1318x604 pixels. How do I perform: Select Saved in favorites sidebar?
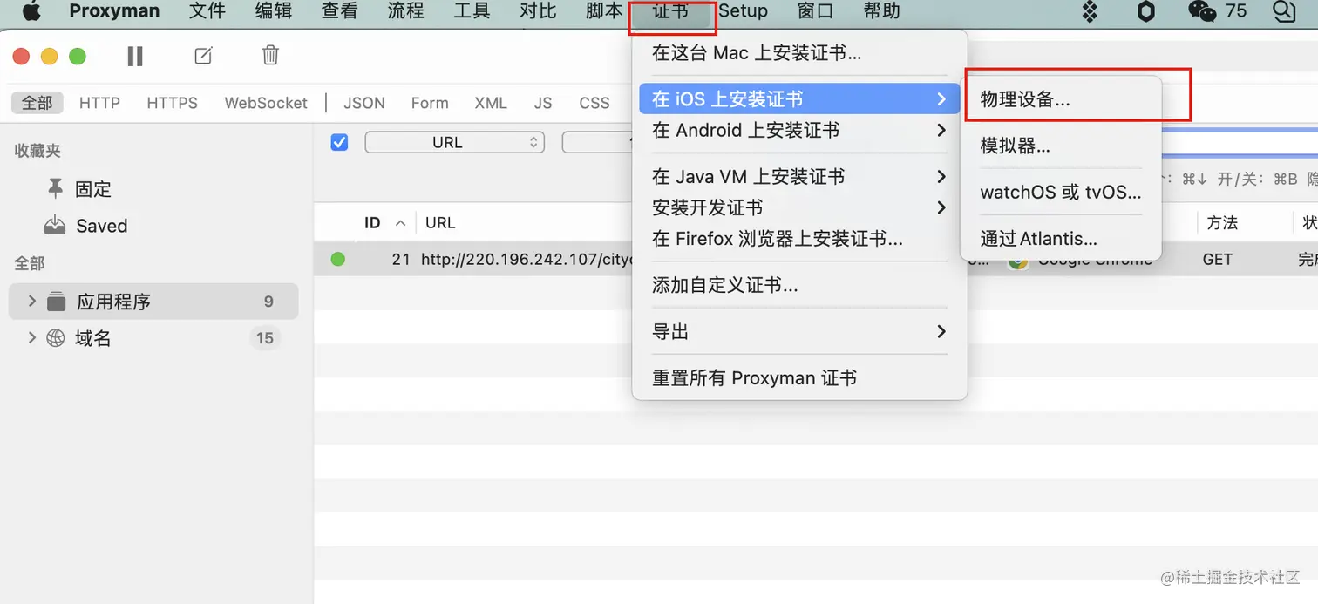[x=102, y=226]
